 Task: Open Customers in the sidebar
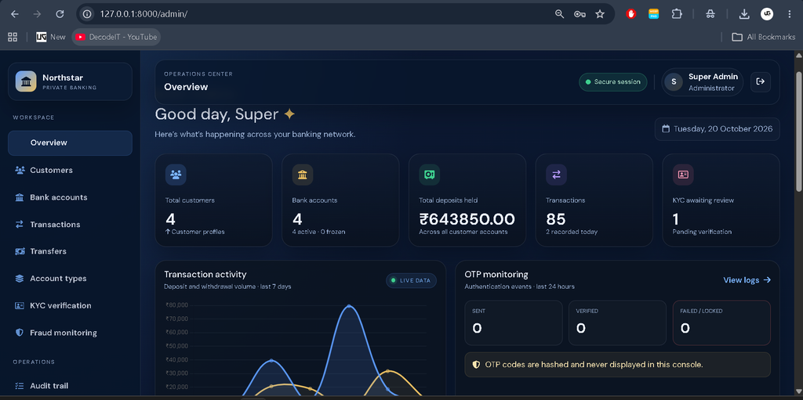(x=70, y=170)
